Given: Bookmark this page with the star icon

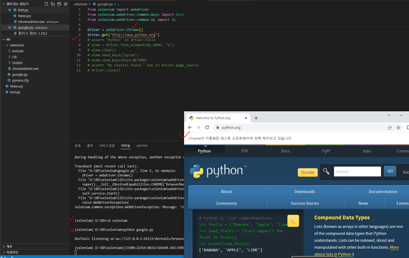Looking at the screenshot, I should 398,127.
